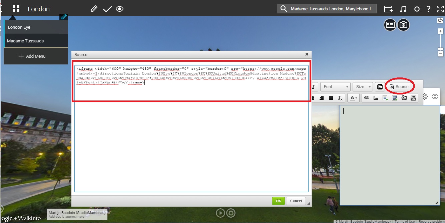Toggle Source view button
Image resolution: width=445 pixels, height=223 pixels.
[x=399, y=87]
